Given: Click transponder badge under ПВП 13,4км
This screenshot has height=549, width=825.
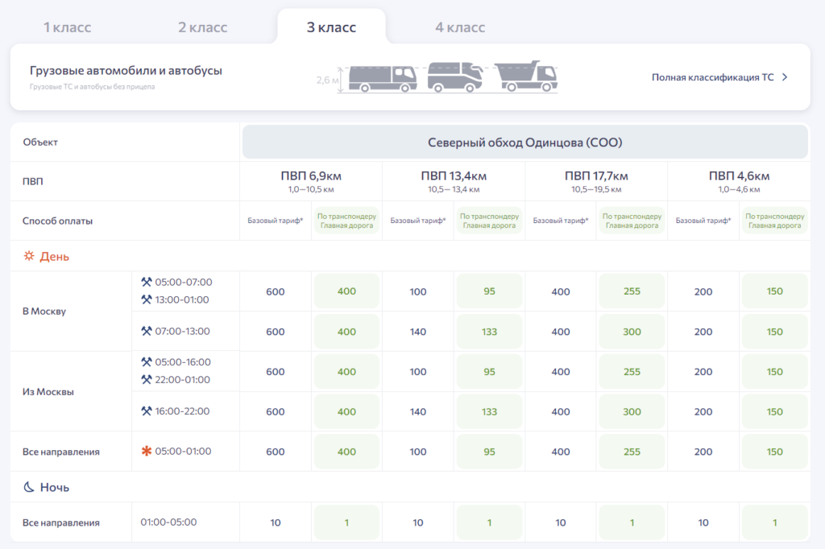Looking at the screenshot, I should (x=489, y=221).
